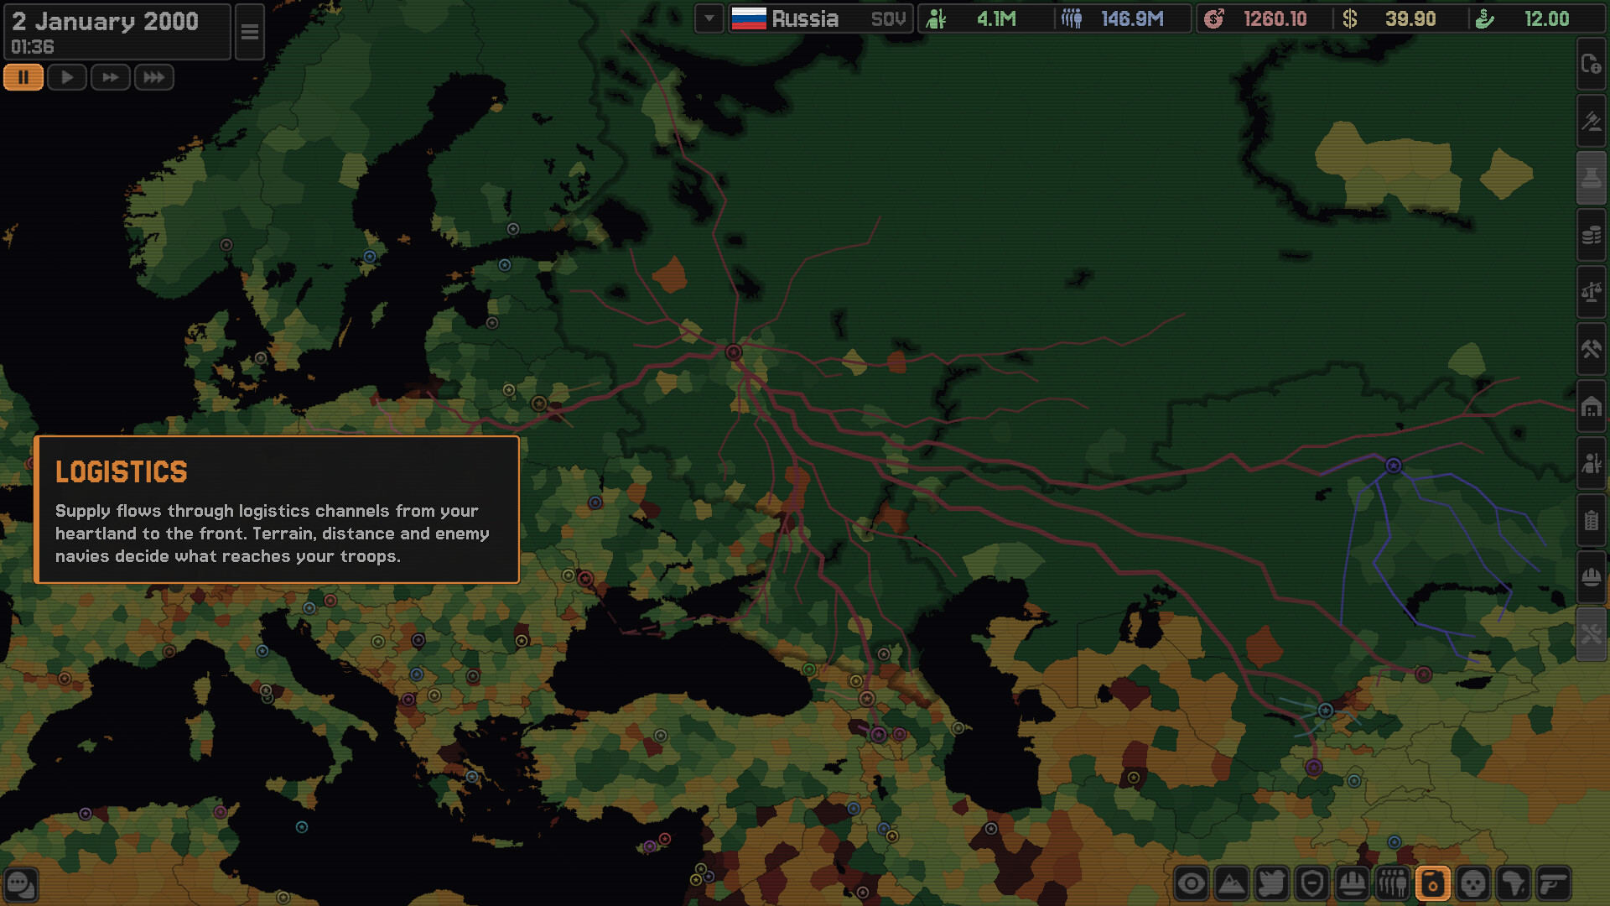Screen dimensions: 1610x906
Task: Open the balance scales diplomacy panel
Action: coord(1592,292)
